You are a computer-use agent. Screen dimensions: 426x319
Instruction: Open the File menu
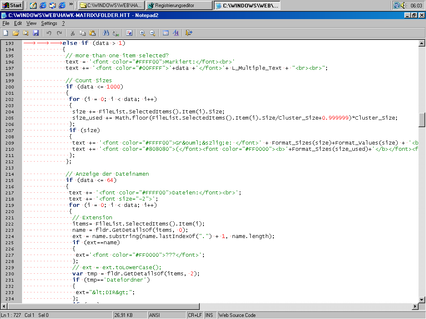tap(6, 23)
